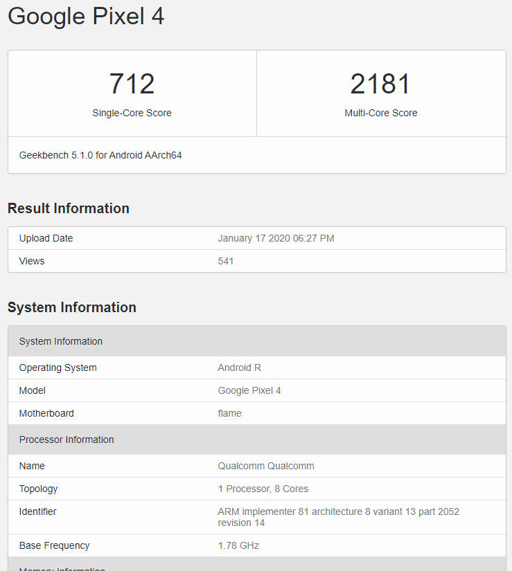Select Geekbench 5.1.0 for Android AArch64 text
The image size is (512, 571).
point(100,155)
